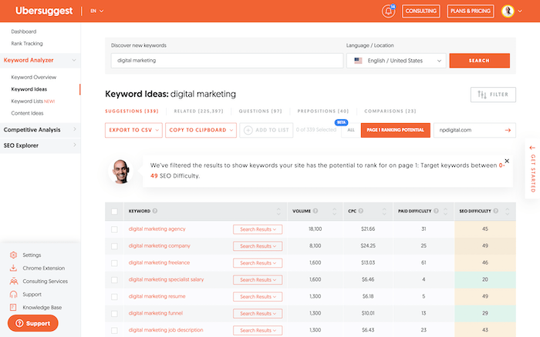Image resolution: width=540 pixels, height=337 pixels.
Task: Switch to the ALL keywords toggle
Action: coord(351,130)
